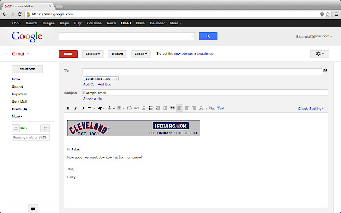341x213 pixels.
Task: Align text right
Action: pos(194,108)
